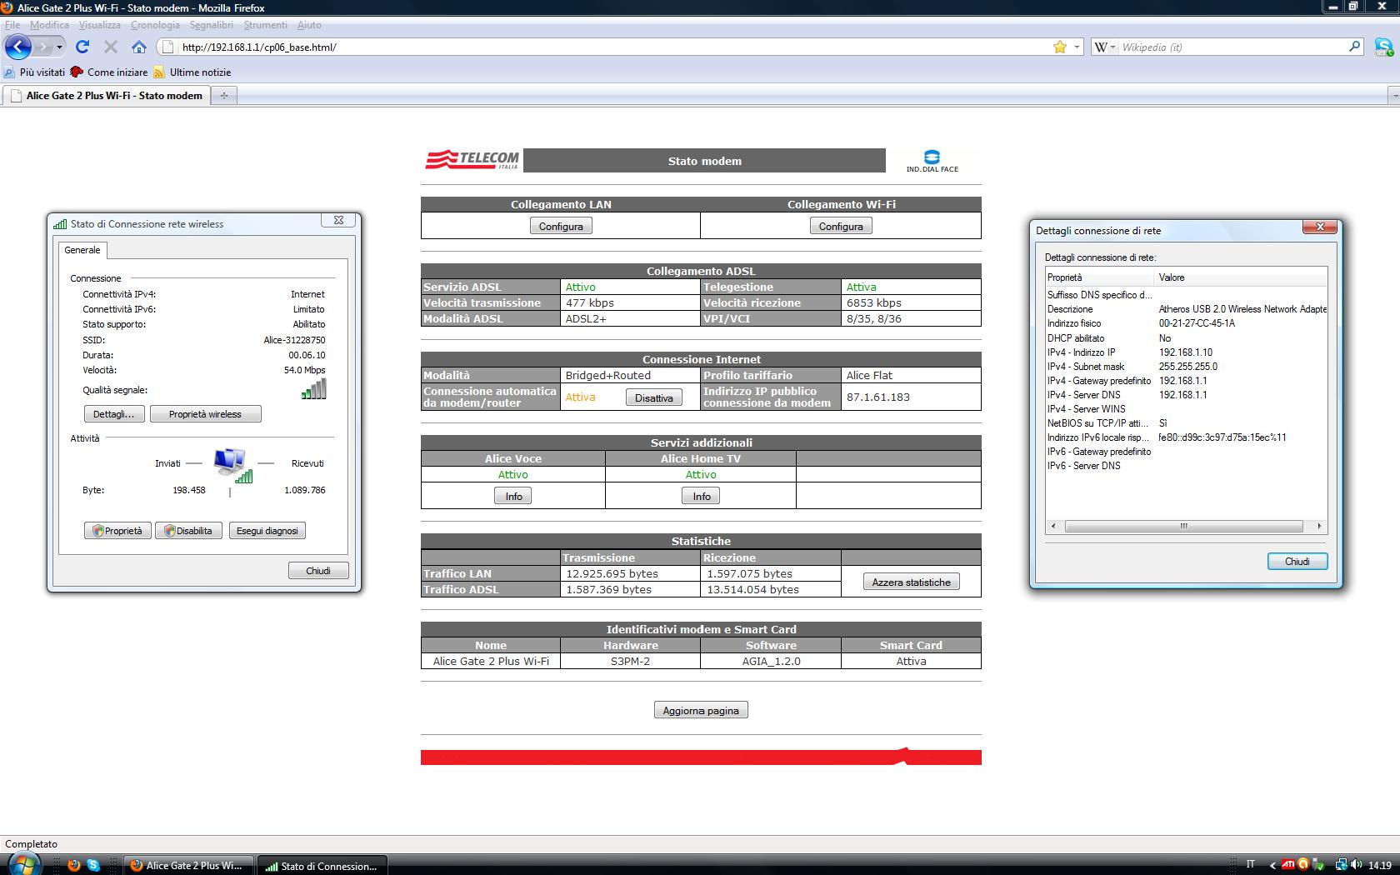The image size is (1400, 875).
Task: Click the network activity computers icon
Action: [232, 466]
